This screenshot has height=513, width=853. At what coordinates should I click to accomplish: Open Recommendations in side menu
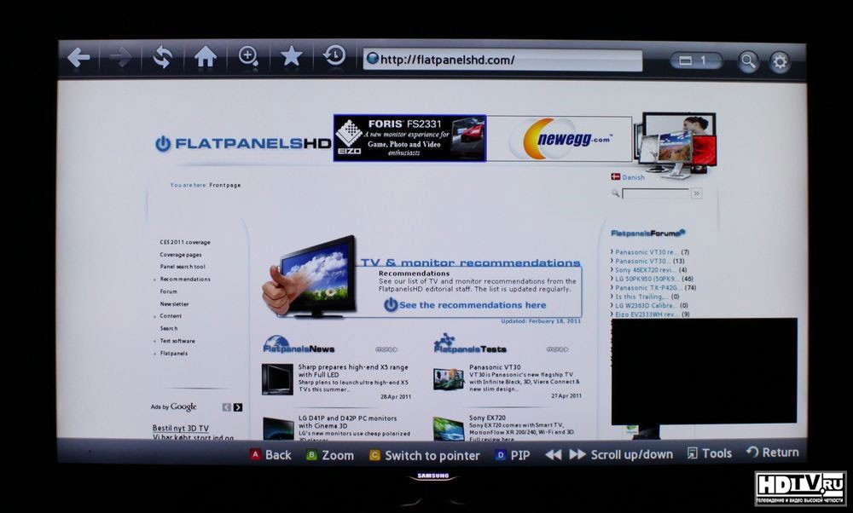pos(185,280)
